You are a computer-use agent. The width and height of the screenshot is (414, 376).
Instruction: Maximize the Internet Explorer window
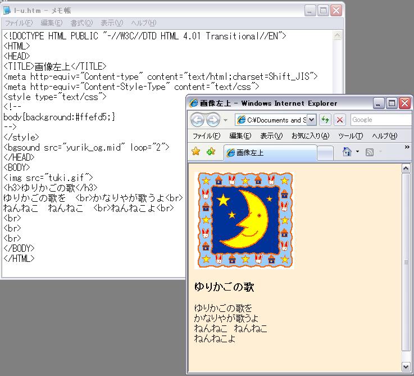point(392,103)
